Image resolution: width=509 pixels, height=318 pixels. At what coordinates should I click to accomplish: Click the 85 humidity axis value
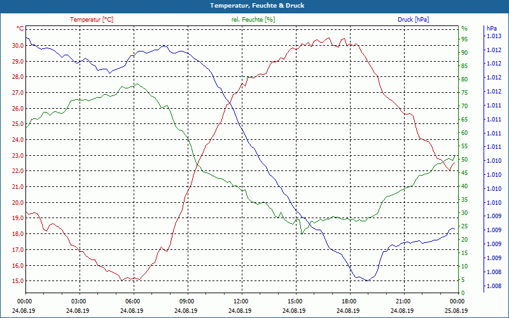[x=464, y=66]
